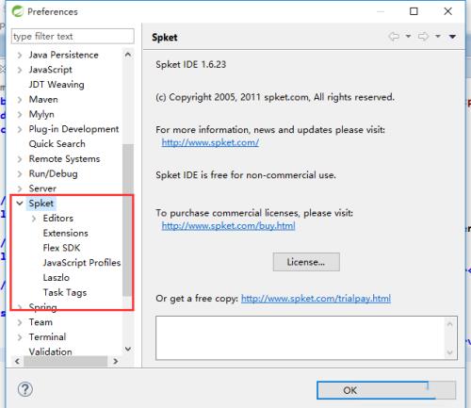
Task: Click the text area scroll down arrow
Action: [x=450, y=352]
